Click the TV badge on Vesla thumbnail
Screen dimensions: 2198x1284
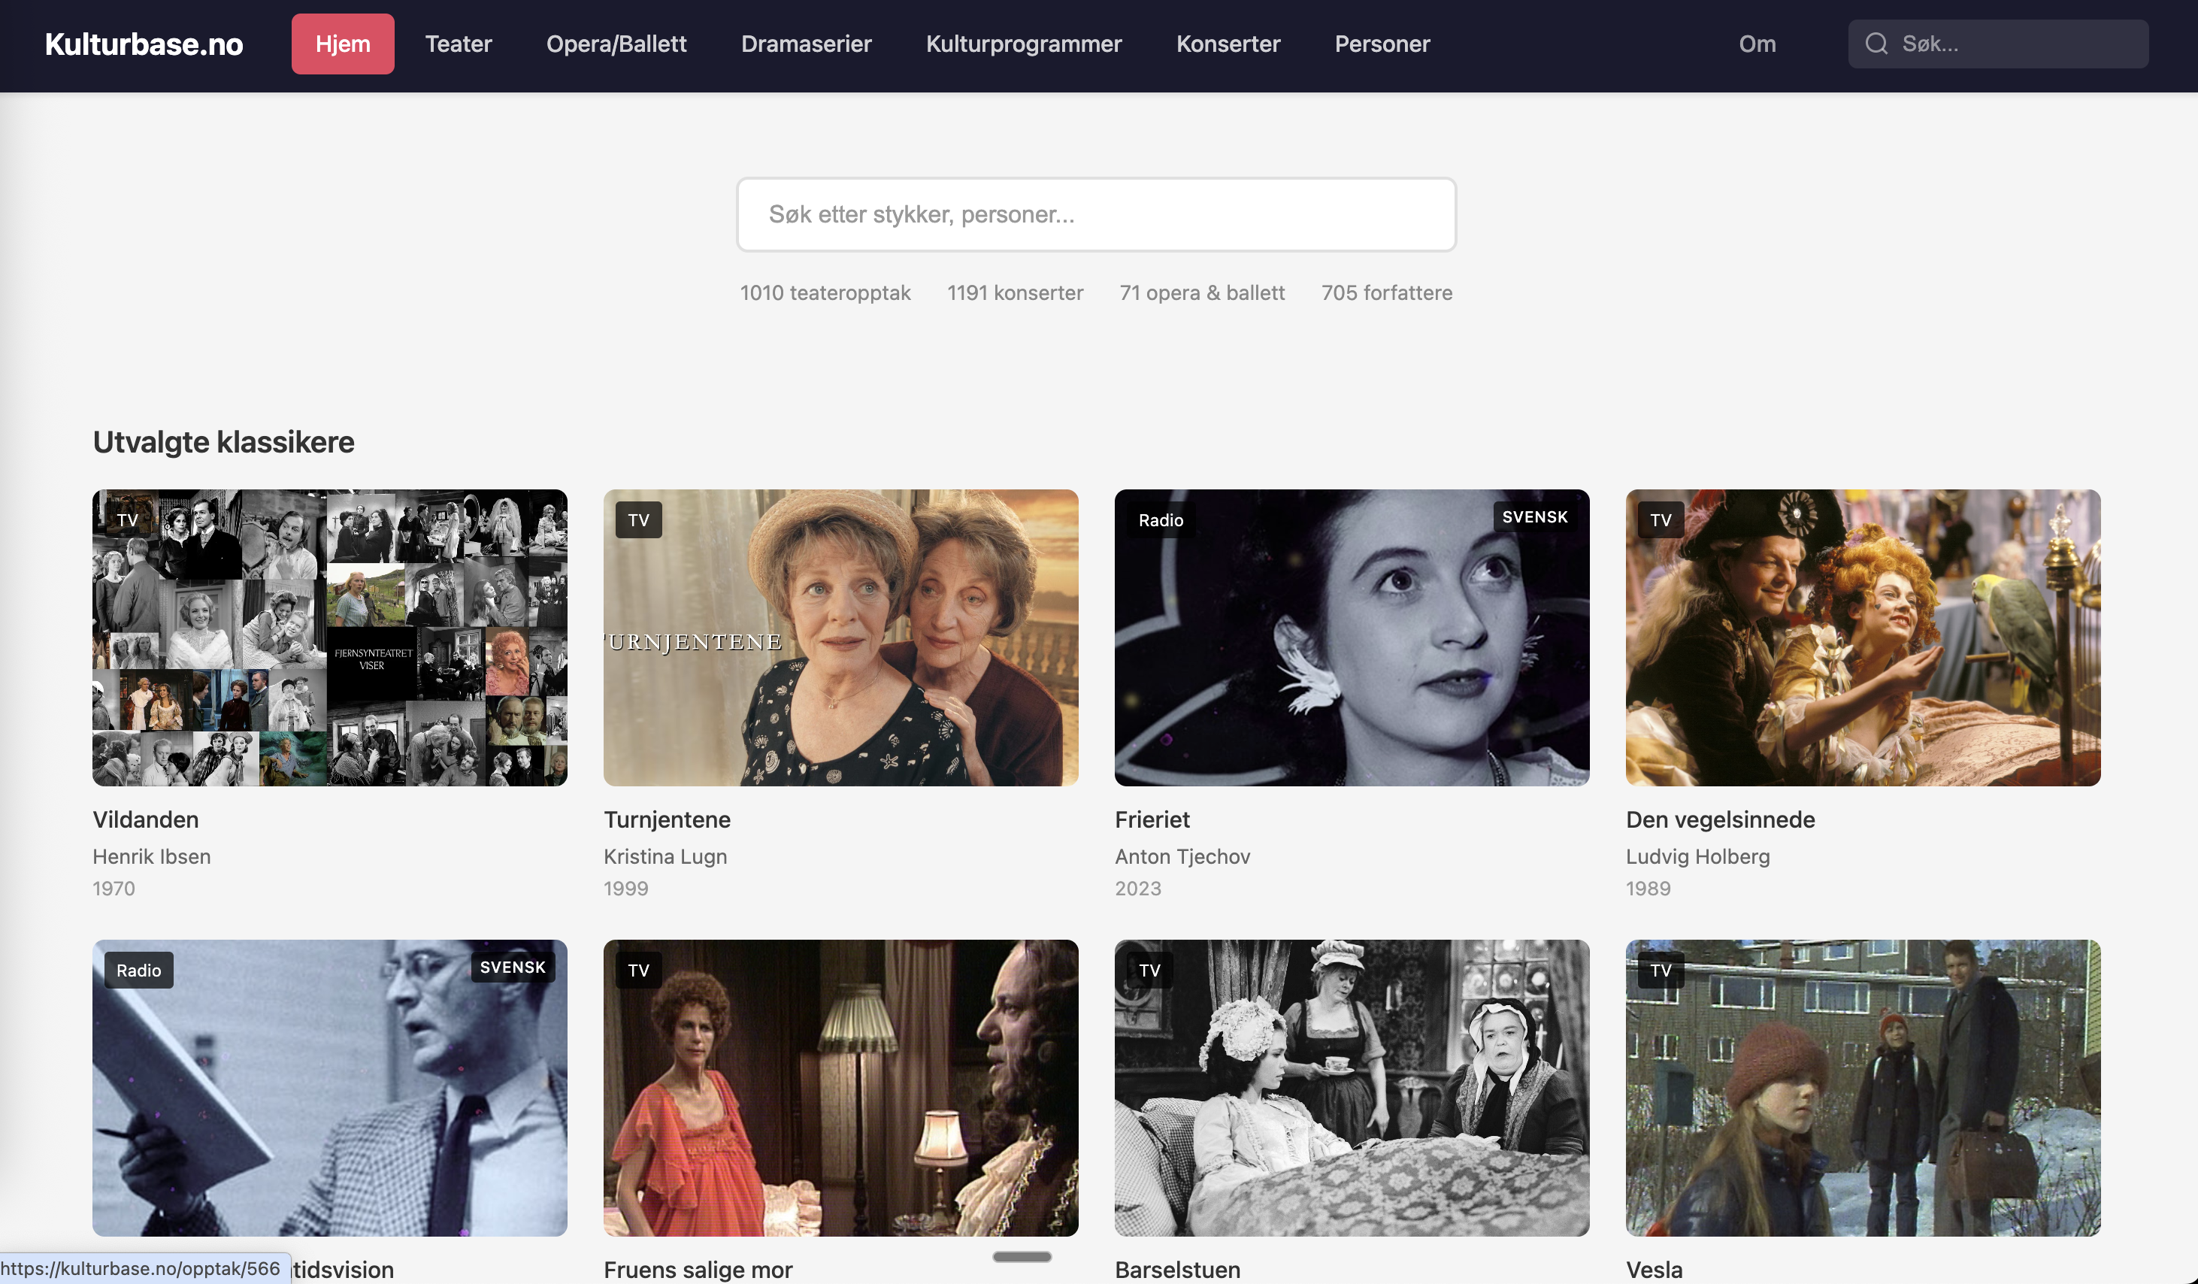1661,970
